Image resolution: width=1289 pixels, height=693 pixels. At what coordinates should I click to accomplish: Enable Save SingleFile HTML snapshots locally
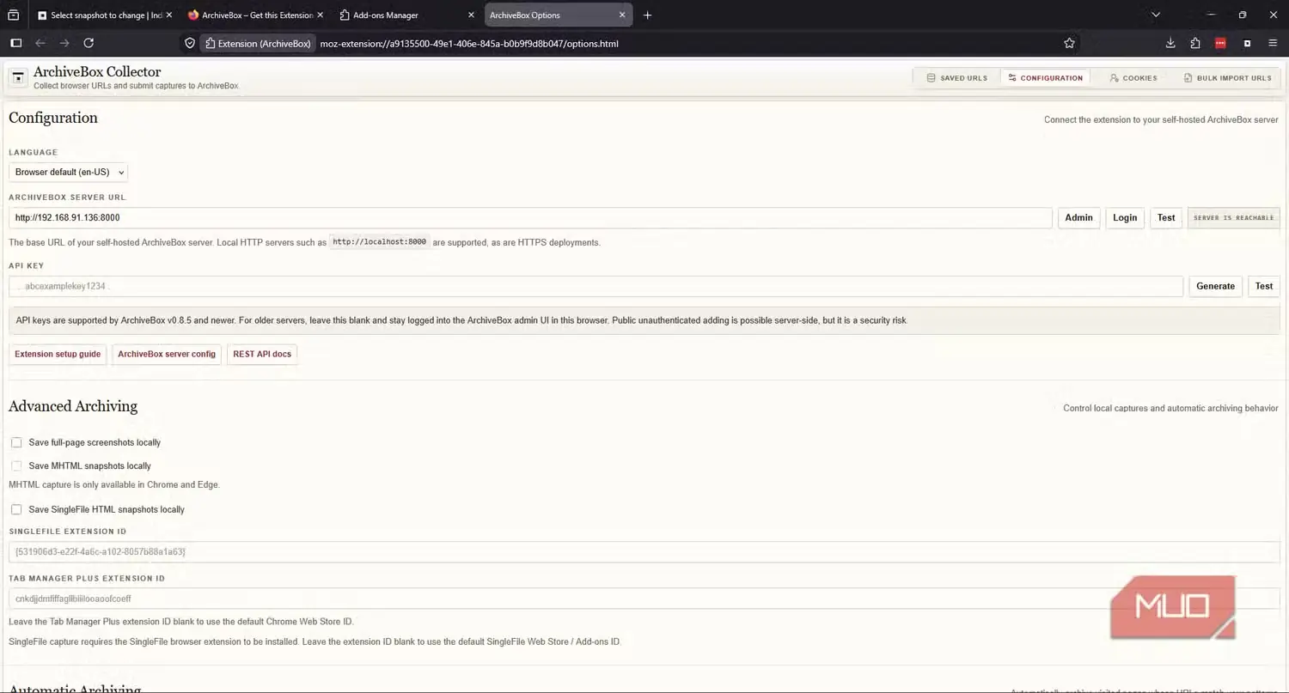(16, 509)
